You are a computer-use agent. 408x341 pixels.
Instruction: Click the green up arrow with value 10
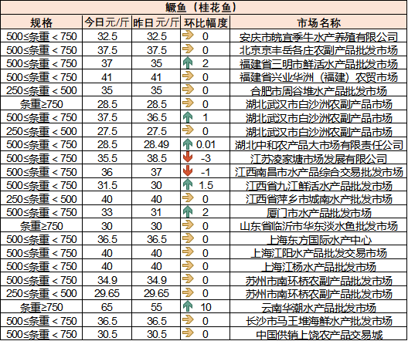[x=188, y=306]
